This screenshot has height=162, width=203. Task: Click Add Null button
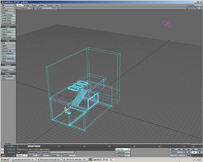(8, 43)
